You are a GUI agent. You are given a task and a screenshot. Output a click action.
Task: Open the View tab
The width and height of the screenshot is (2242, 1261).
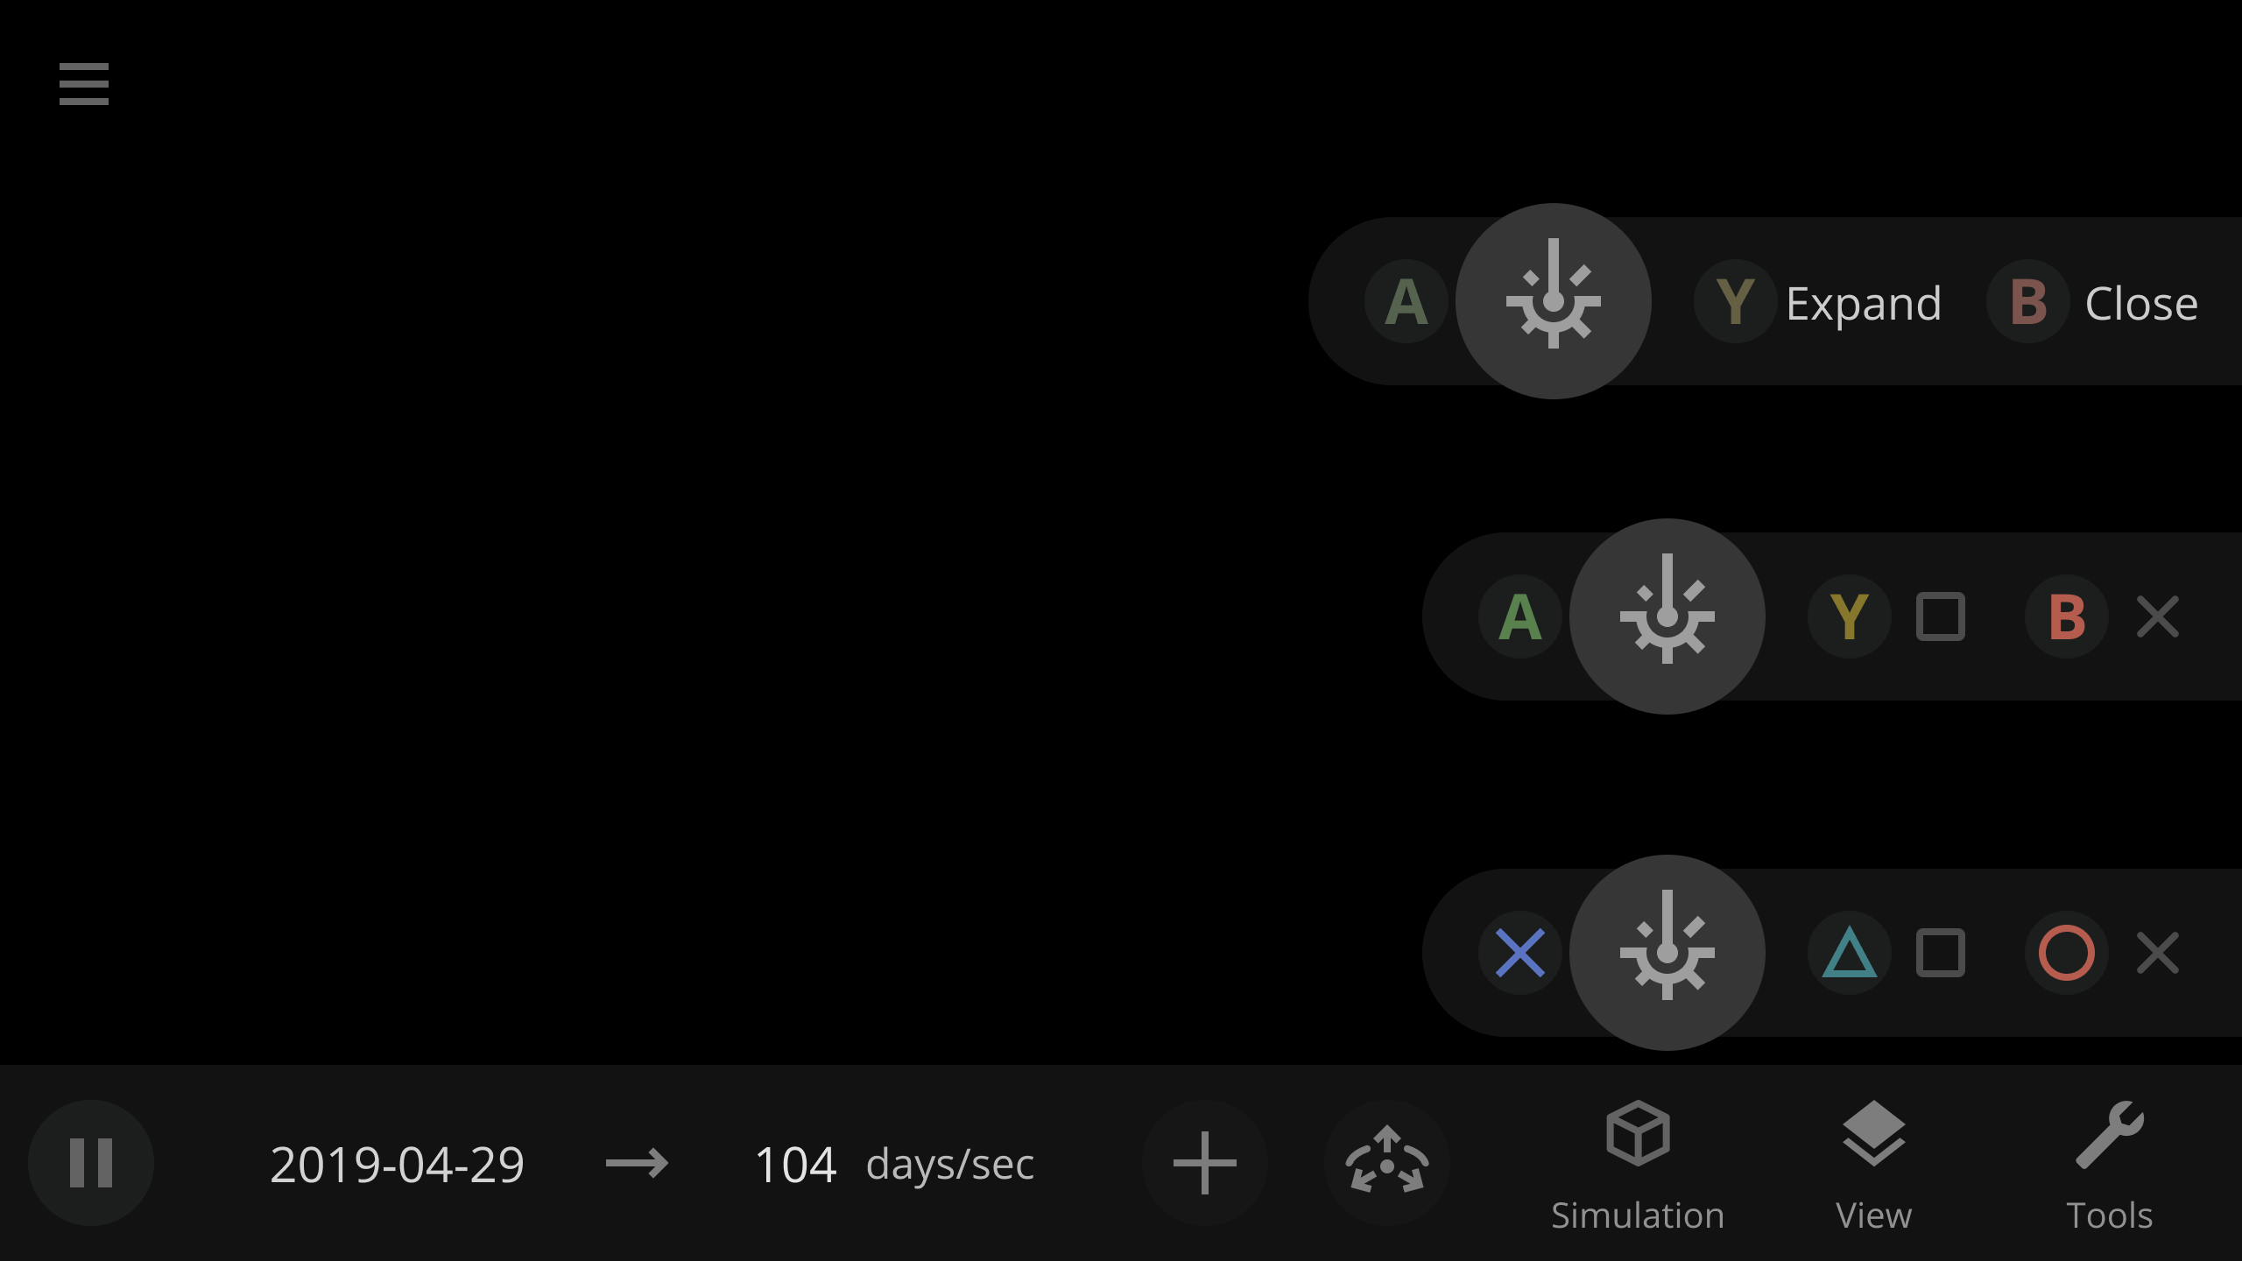1873,1166
